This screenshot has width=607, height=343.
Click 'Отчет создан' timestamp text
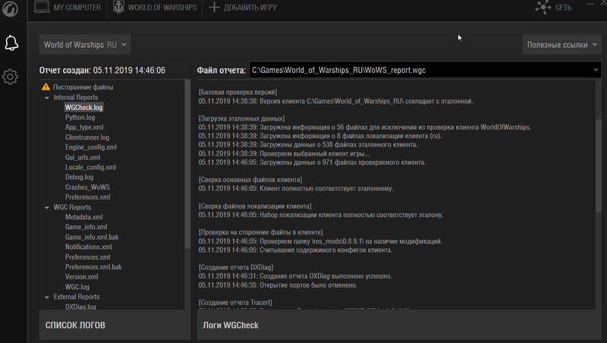pyautogui.click(x=102, y=71)
